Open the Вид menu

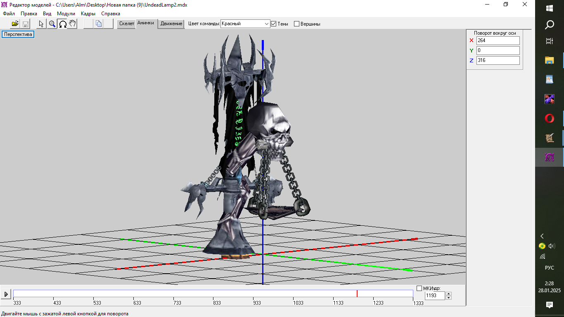coord(47,14)
